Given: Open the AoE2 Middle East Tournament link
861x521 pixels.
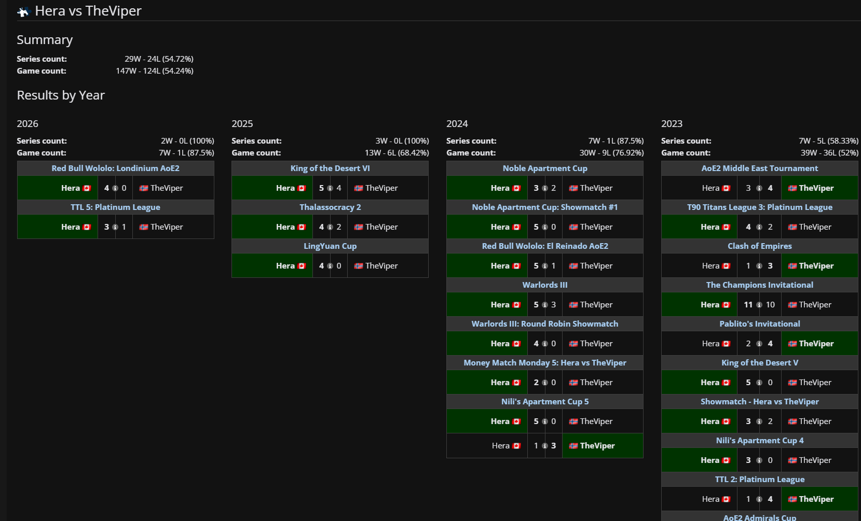Looking at the screenshot, I should [759, 168].
